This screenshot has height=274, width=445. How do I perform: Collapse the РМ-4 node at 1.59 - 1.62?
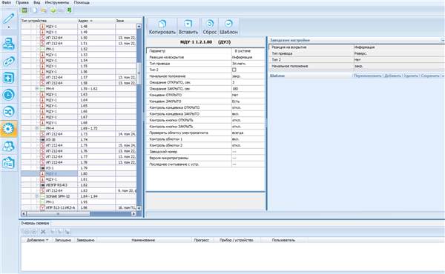click(x=36, y=89)
